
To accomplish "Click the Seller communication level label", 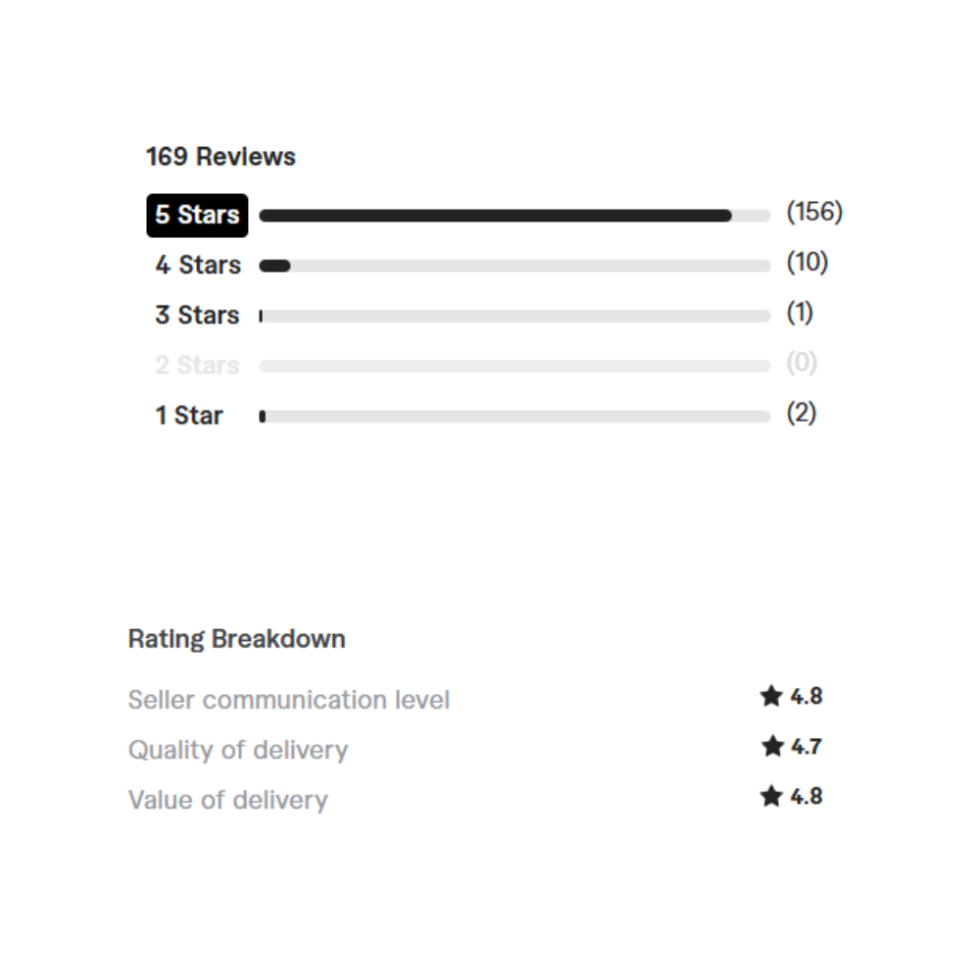I will click(x=289, y=700).
